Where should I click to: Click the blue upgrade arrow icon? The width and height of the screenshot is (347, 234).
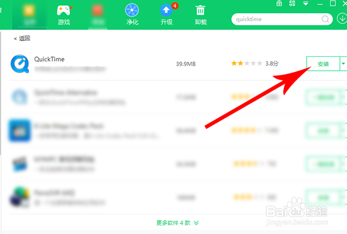click(166, 10)
